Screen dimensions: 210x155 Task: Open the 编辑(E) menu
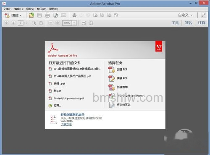(18, 9)
